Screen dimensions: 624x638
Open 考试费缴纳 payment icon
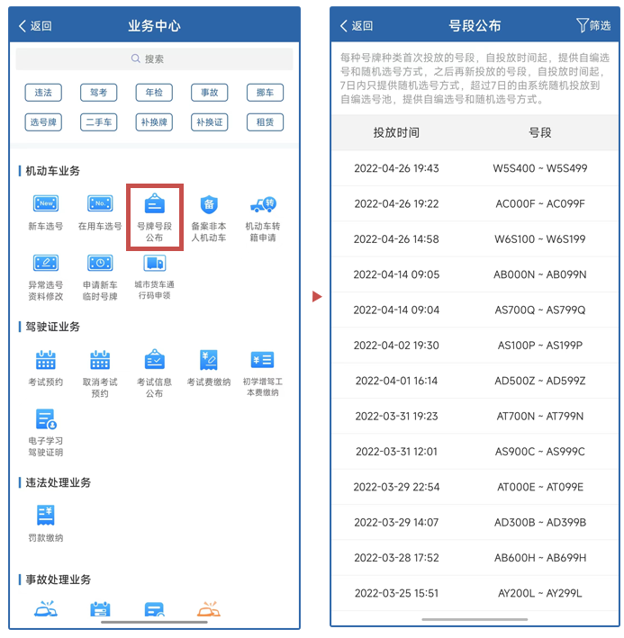tap(209, 360)
